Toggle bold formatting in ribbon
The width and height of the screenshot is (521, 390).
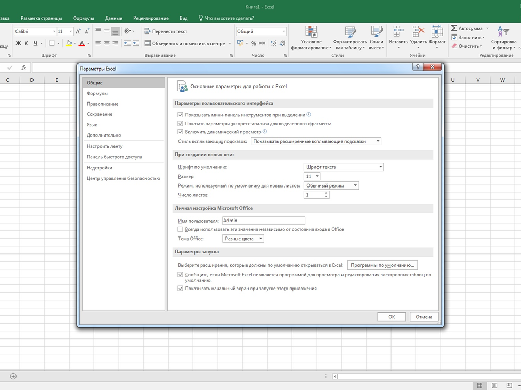(x=18, y=43)
